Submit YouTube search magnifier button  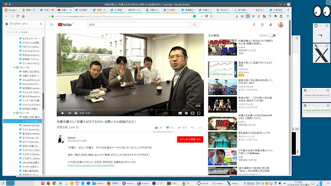click(194, 25)
